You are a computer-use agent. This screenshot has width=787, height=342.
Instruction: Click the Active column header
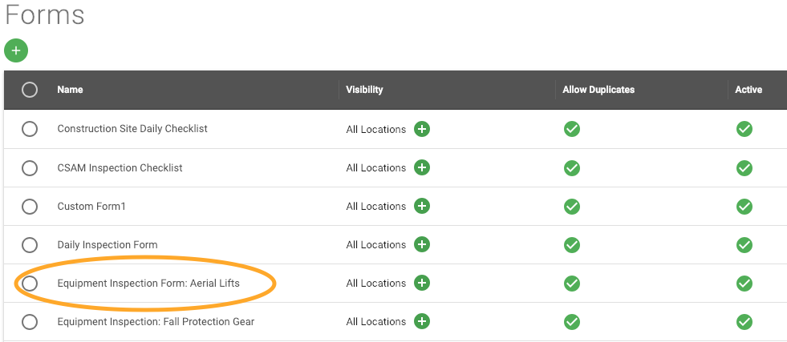pos(748,90)
